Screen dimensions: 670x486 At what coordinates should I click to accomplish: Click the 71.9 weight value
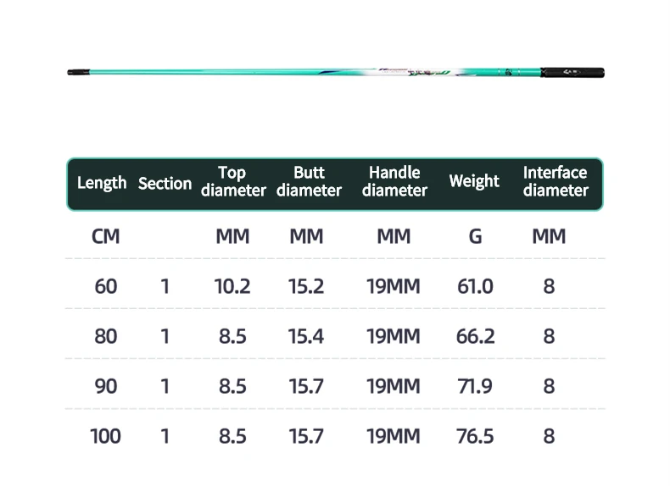pyautogui.click(x=475, y=387)
